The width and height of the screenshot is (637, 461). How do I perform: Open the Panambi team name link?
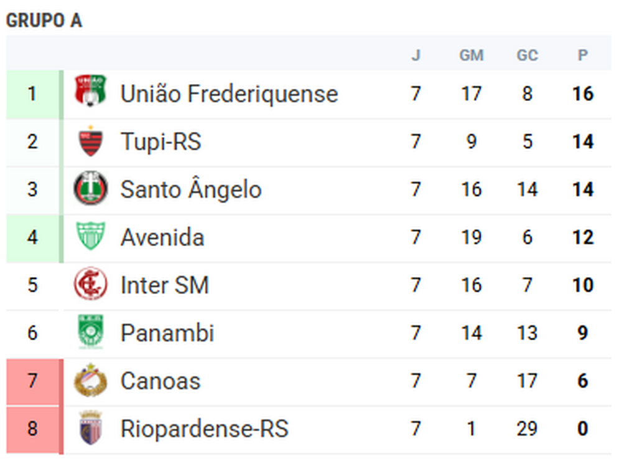167,333
